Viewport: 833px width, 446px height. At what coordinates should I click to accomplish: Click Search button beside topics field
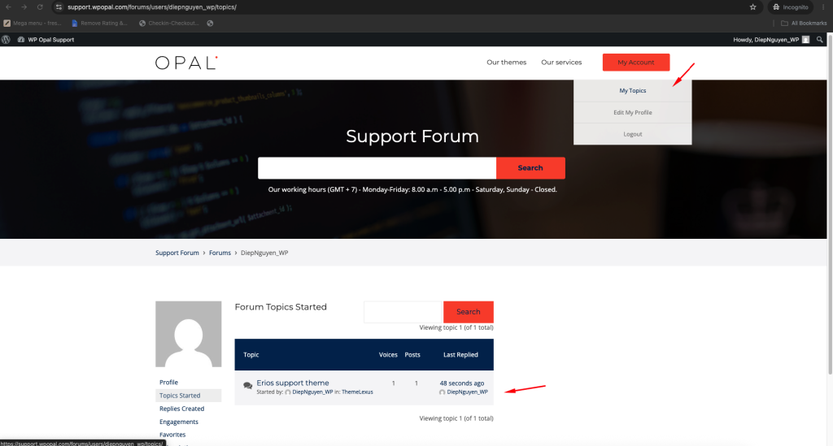(x=468, y=312)
